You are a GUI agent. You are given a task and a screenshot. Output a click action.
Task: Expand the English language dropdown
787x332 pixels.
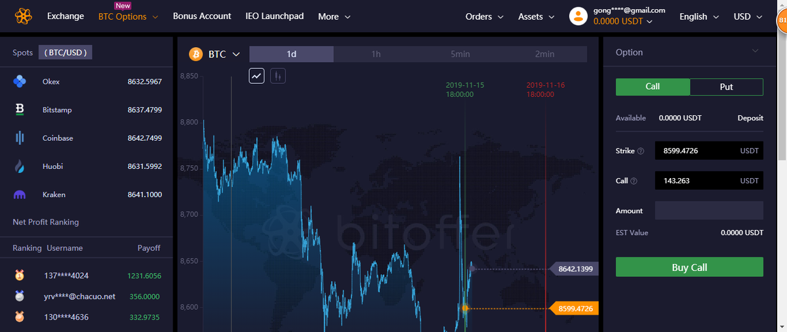click(x=699, y=16)
